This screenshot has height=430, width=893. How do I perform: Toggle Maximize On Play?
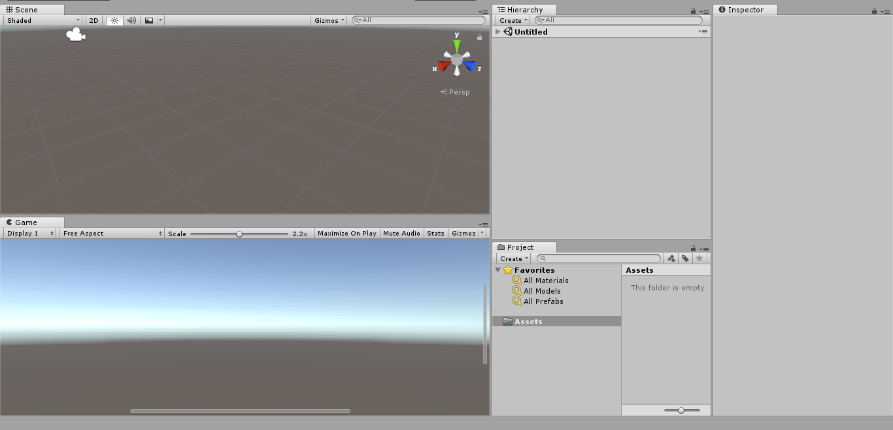click(347, 233)
